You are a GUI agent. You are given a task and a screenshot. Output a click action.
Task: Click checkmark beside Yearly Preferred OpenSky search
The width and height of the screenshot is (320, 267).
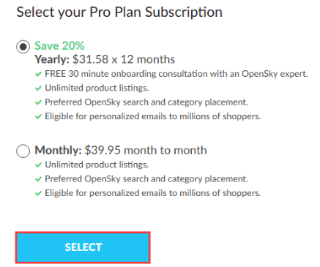[x=39, y=102]
